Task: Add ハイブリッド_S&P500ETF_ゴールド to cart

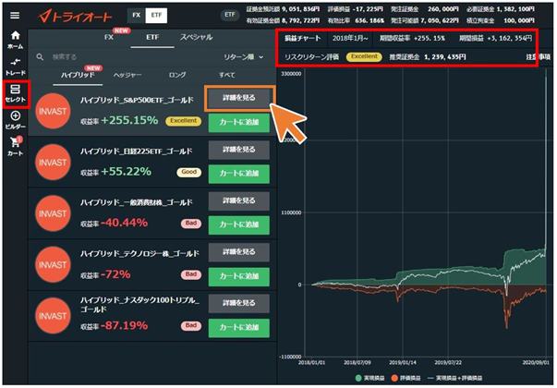Action: pos(238,122)
